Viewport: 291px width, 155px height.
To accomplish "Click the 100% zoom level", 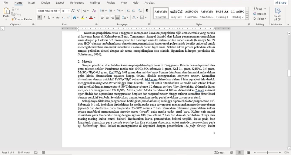I will coord(286,153).
